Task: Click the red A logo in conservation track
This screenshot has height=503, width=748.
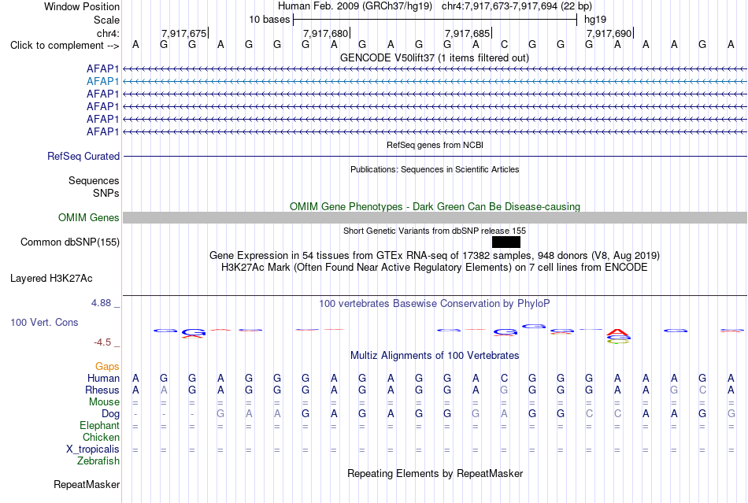Action: pyautogui.click(x=618, y=332)
